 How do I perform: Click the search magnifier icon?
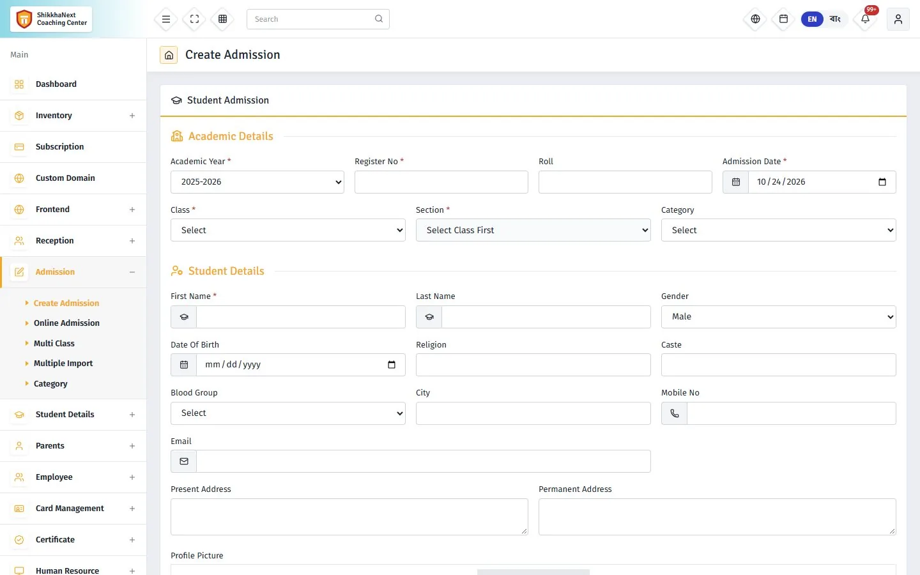click(379, 19)
